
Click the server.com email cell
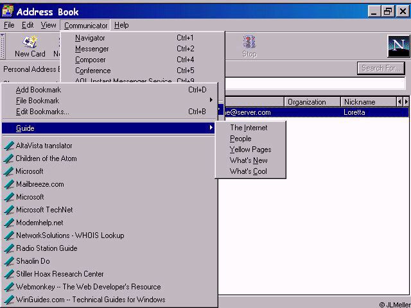pyautogui.click(x=248, y=112)
